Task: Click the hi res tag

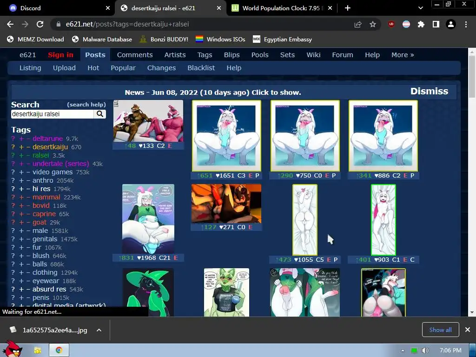Action: 41,189
